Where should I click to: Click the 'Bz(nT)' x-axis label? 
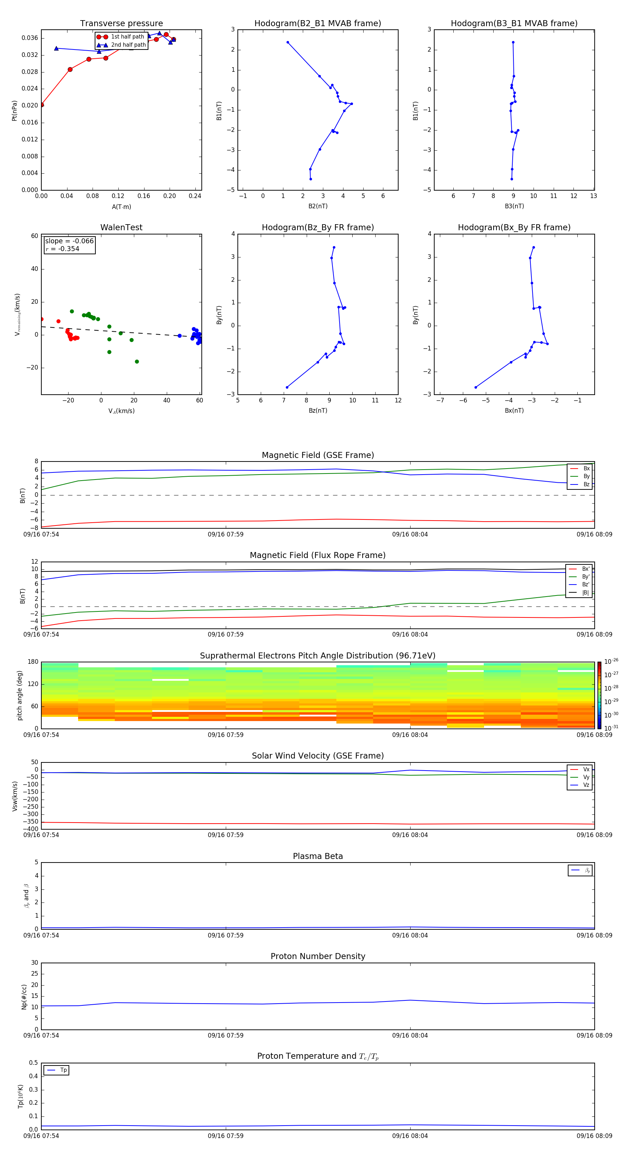[x=318, y=411]
